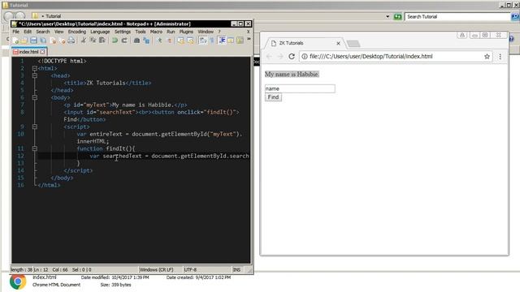Toggle Show All Characters toolbar button
520x292 pixels.
pyautogui.click(x=212, y=41)
